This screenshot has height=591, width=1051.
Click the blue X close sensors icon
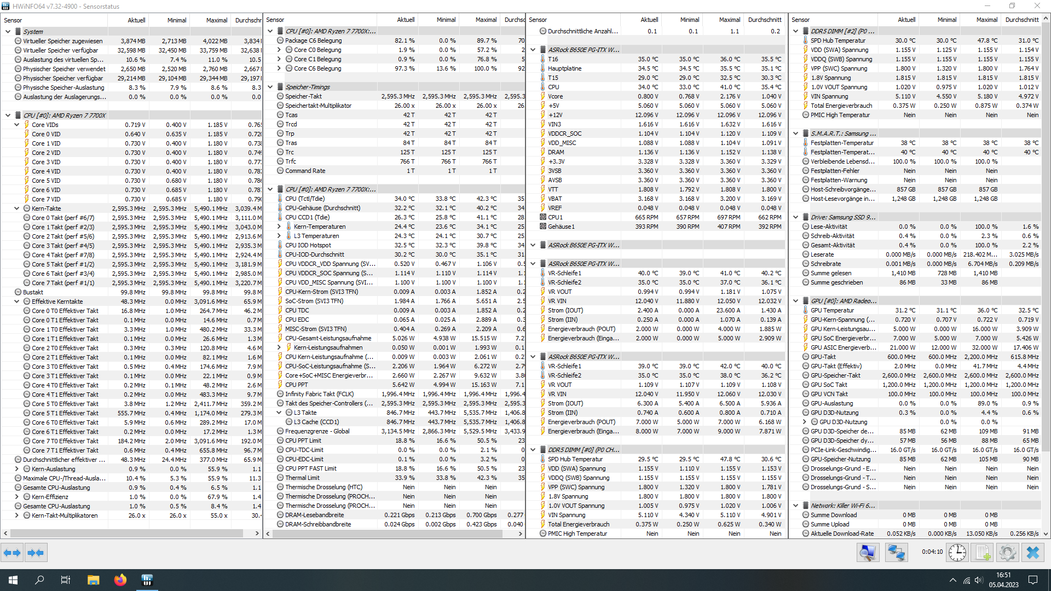[1033, 553]
